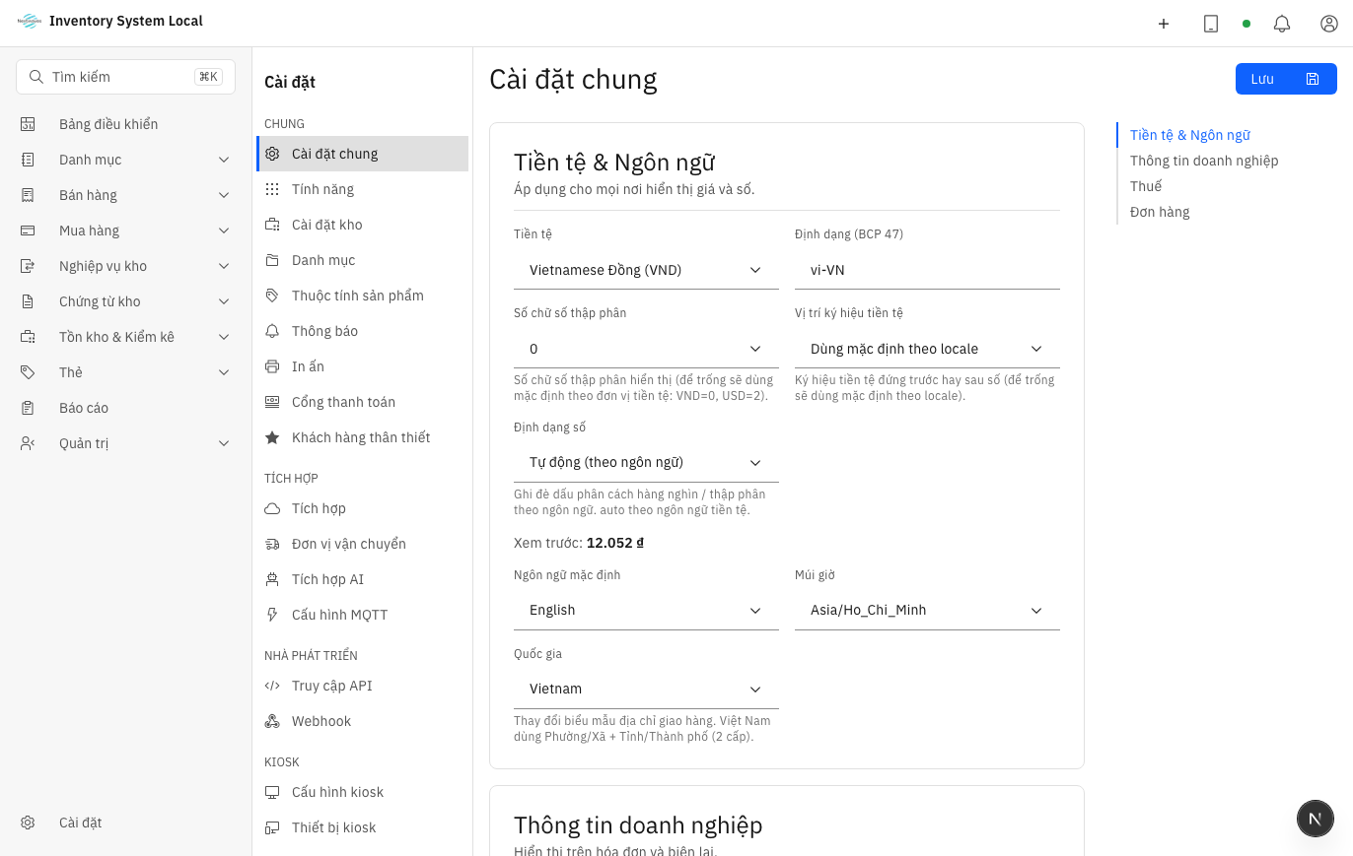Open the Định dạng số dropdown

[x=646, y=462]
